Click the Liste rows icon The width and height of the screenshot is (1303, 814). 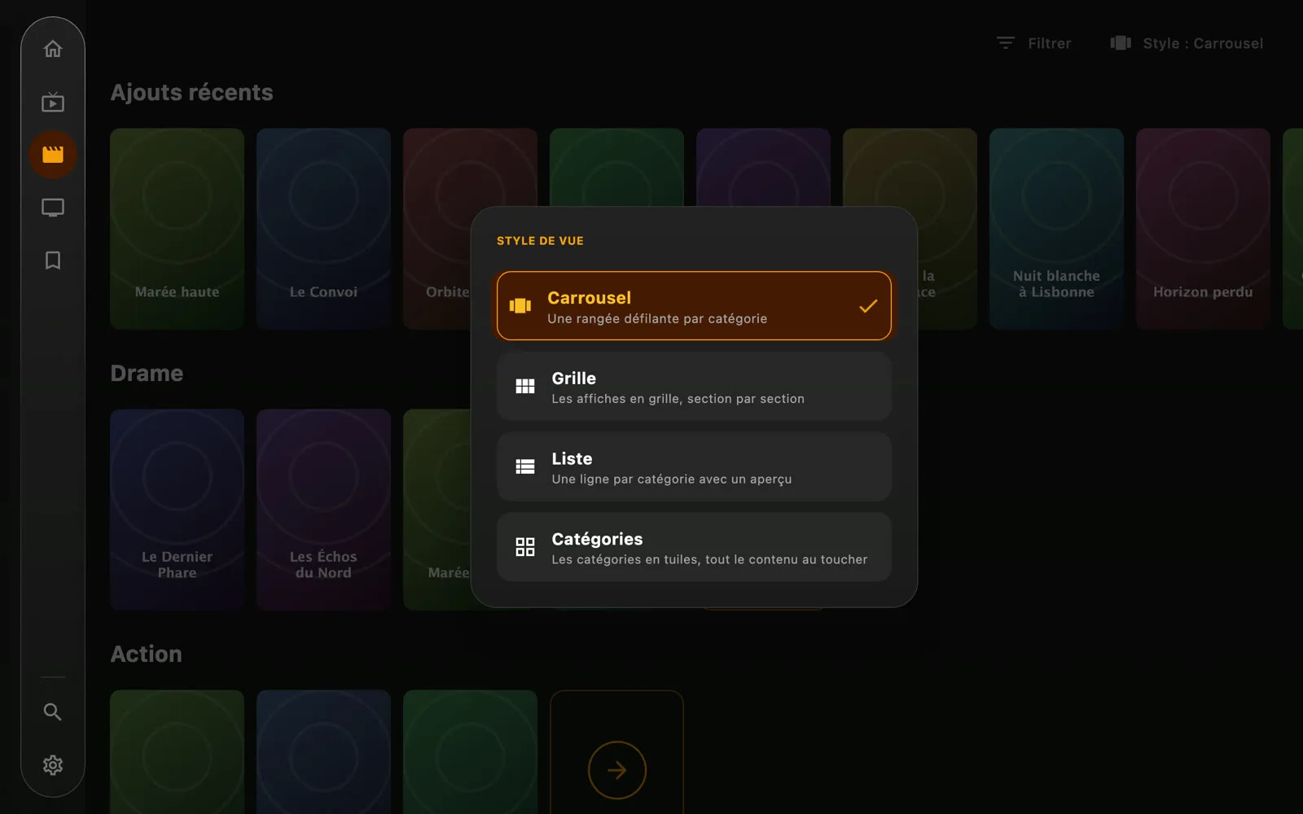(525, 466)
